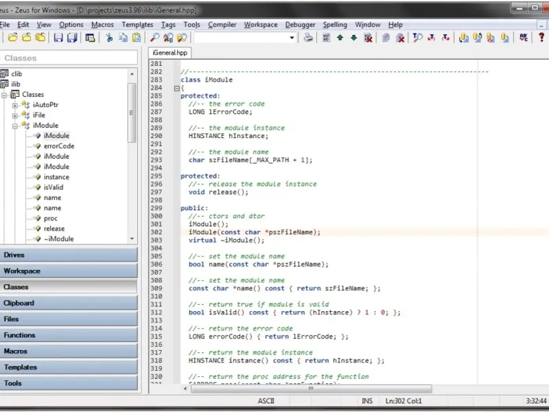
Task: Click the Paste clipboard toolbar icon
Action: (135, 38)
